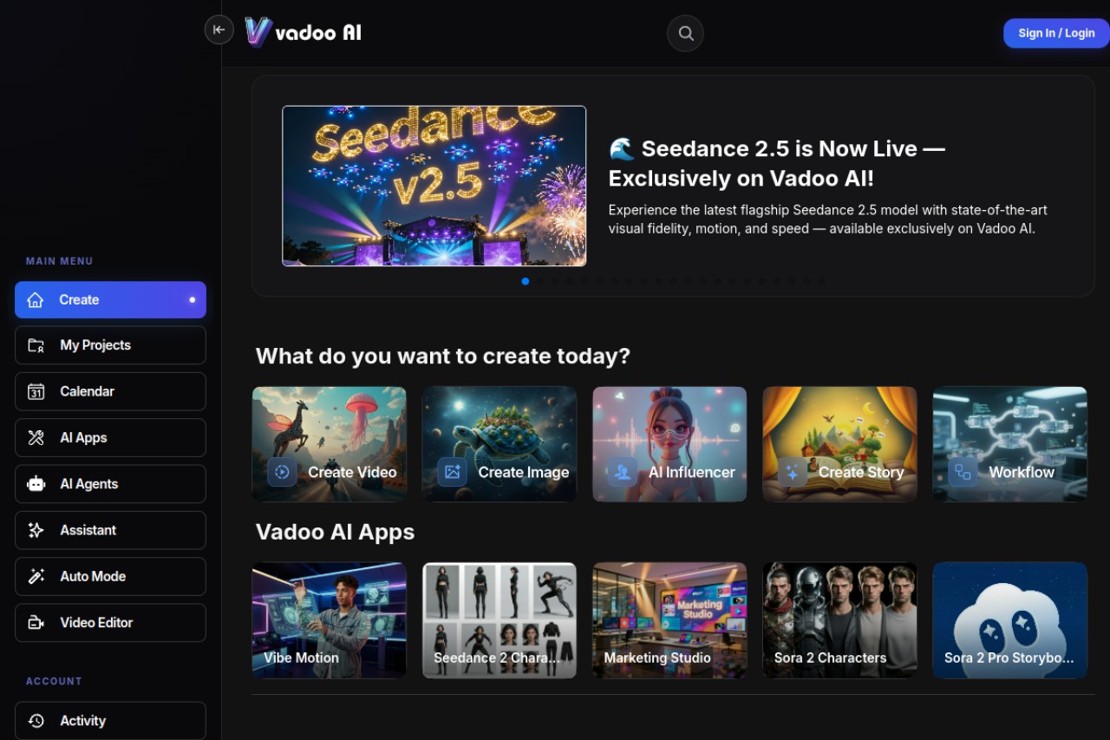Click the play icon on Create Video card

coord(282,472)
